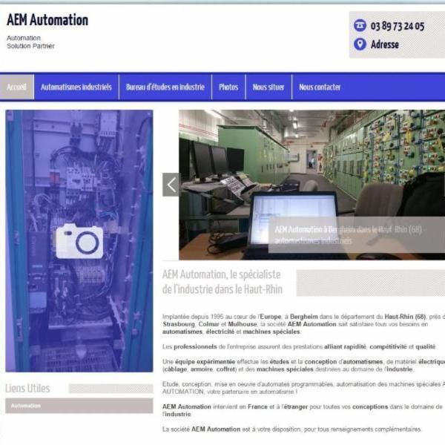The image size is (445, 445).
Task: Click the paragraph starting Etude, conception
Action: pyautogui.click(x=303, y=388)
